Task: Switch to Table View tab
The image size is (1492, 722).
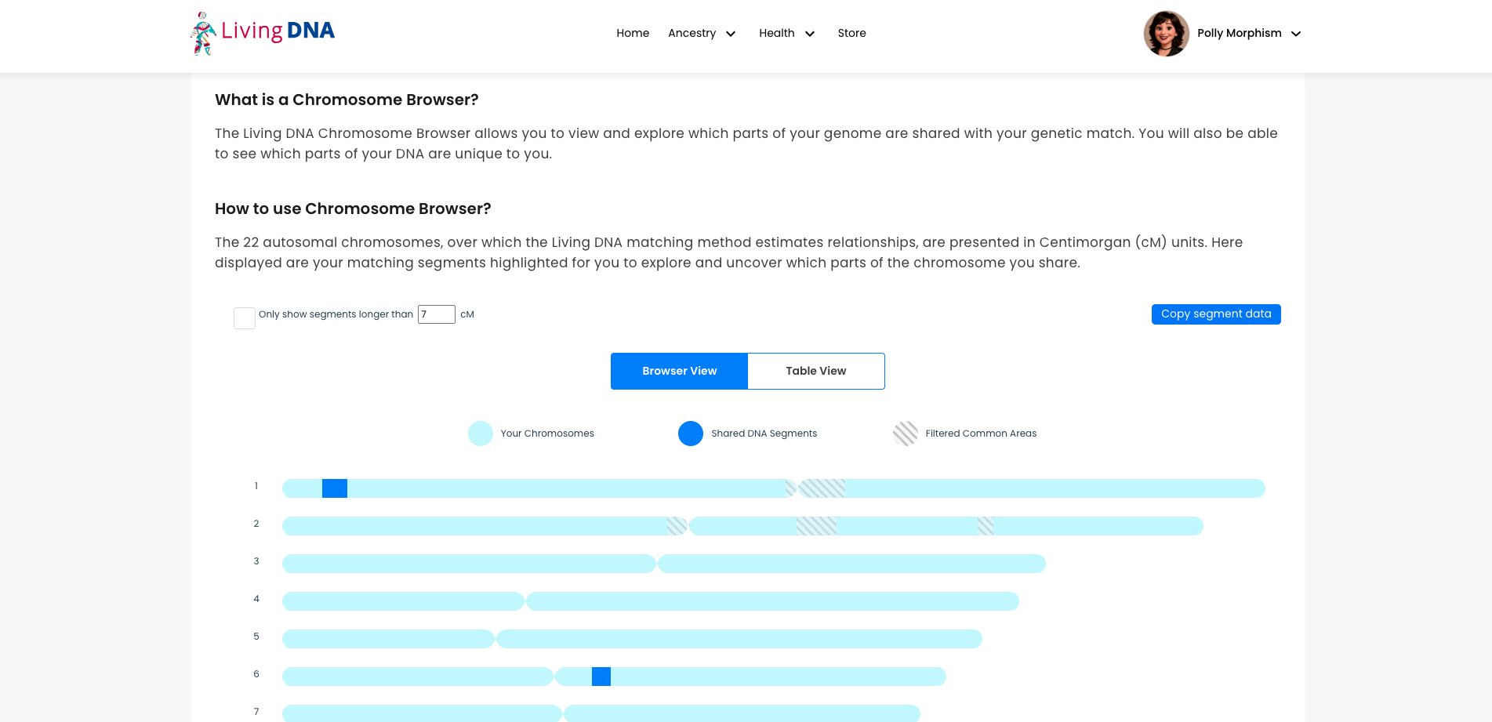Action: (816, 371)
